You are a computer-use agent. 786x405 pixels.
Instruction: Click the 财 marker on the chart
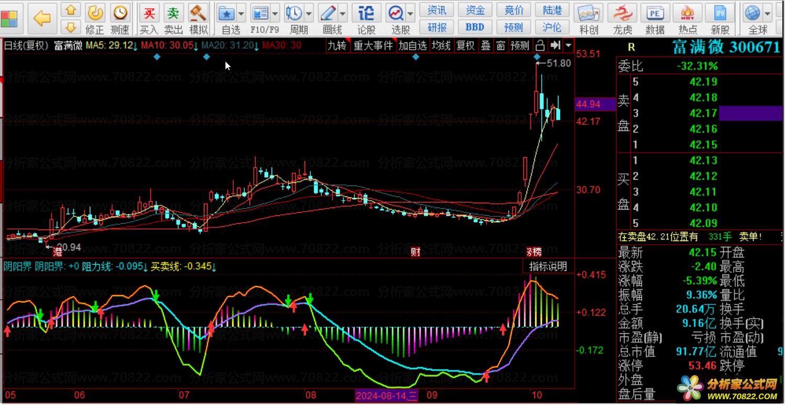click(415, 252)
